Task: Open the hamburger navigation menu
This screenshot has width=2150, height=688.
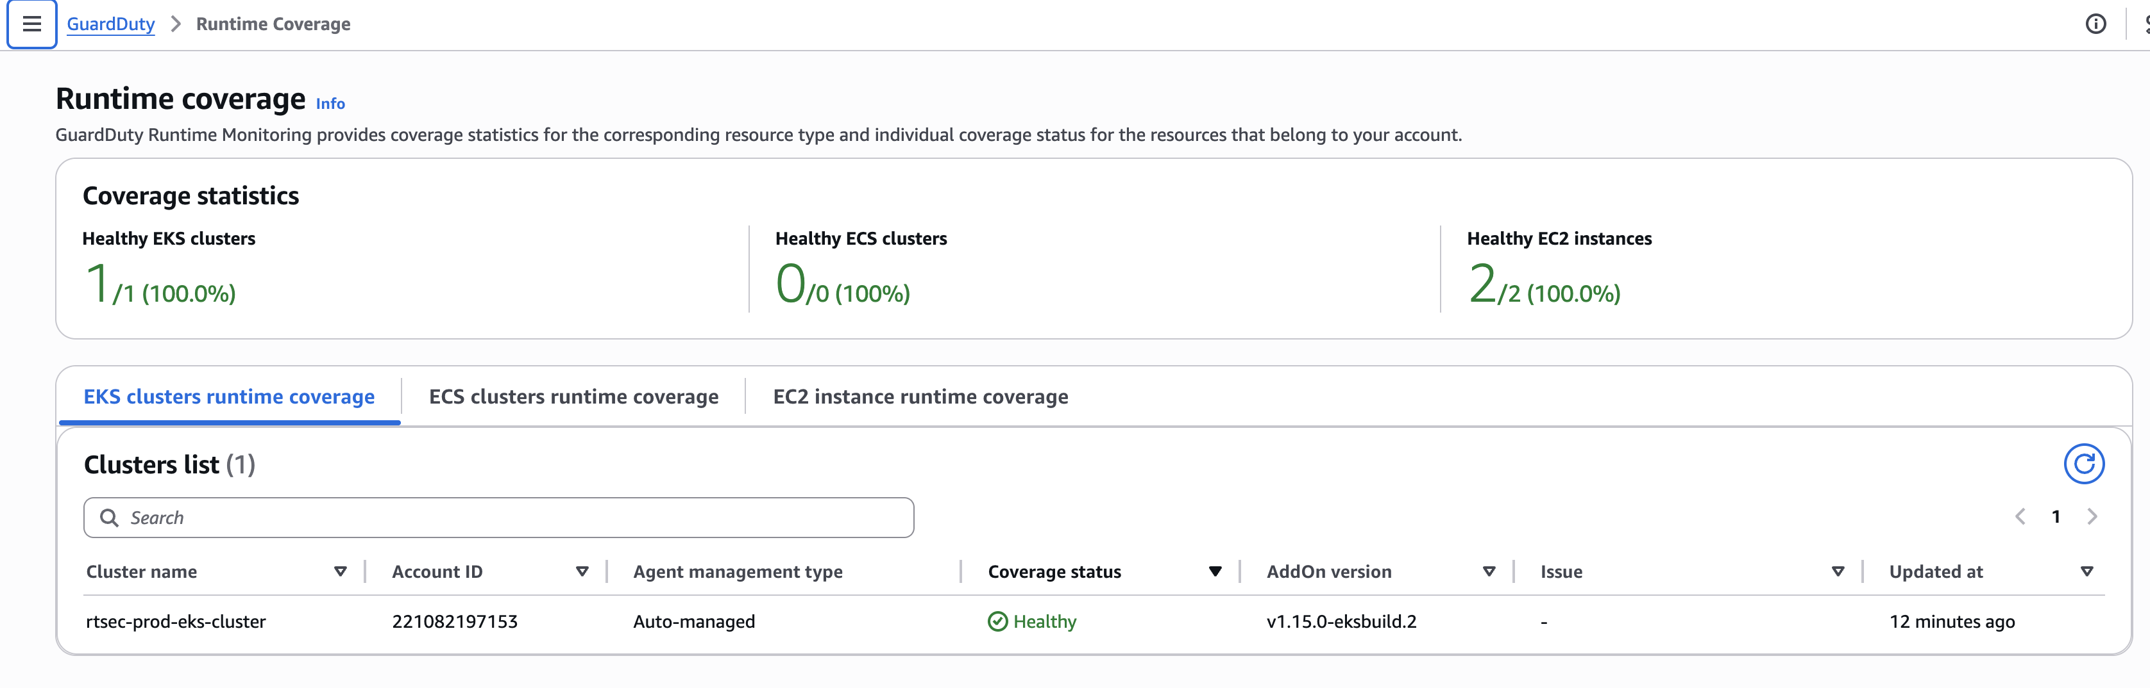Action: click(x=31, y=24)
